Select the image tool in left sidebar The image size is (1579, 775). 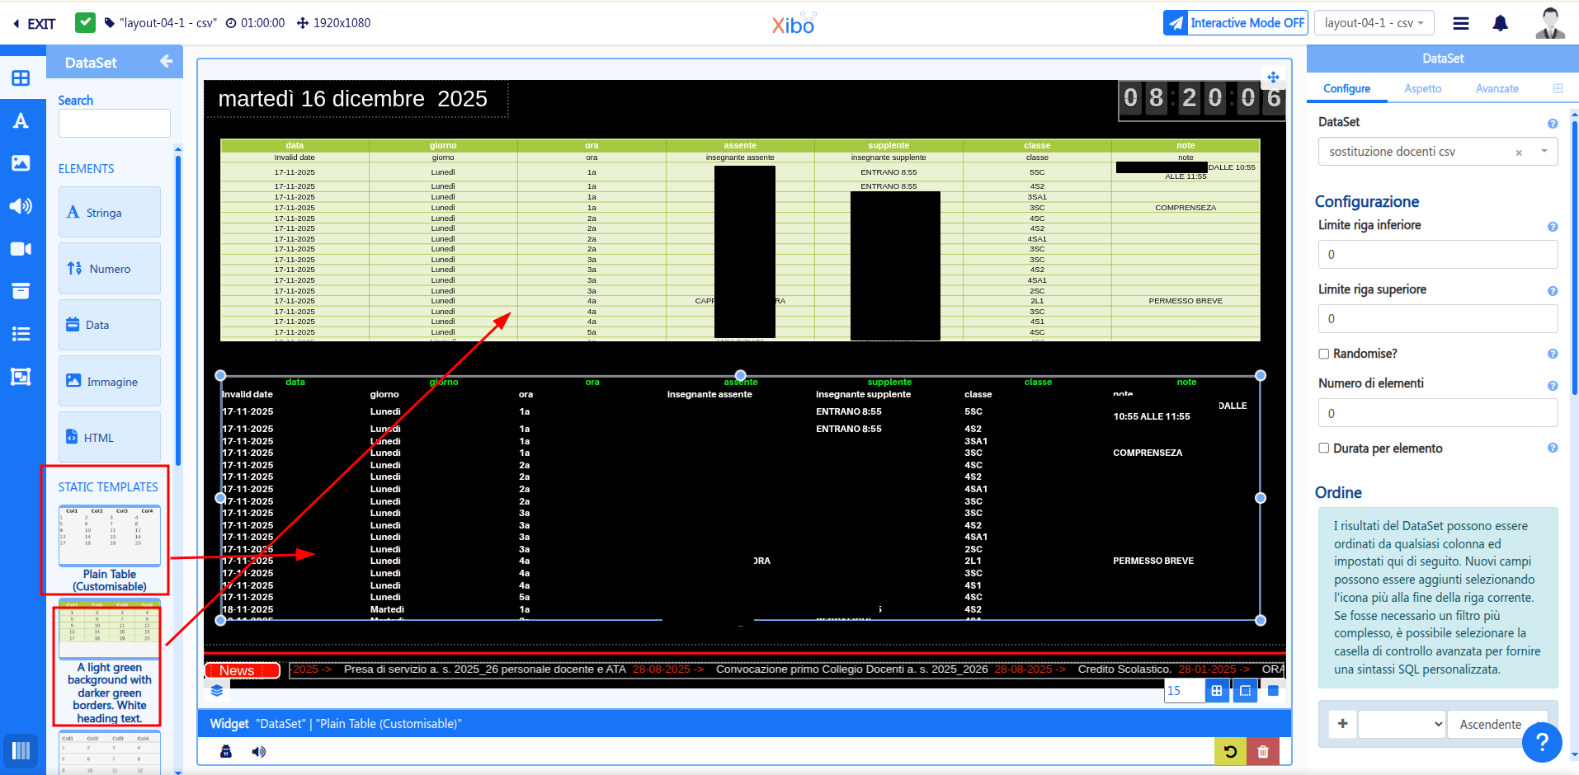coord(21,163)
